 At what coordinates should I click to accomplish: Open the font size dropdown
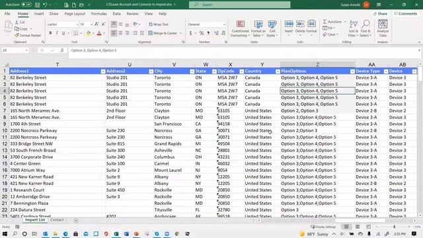tap(91, 24)
